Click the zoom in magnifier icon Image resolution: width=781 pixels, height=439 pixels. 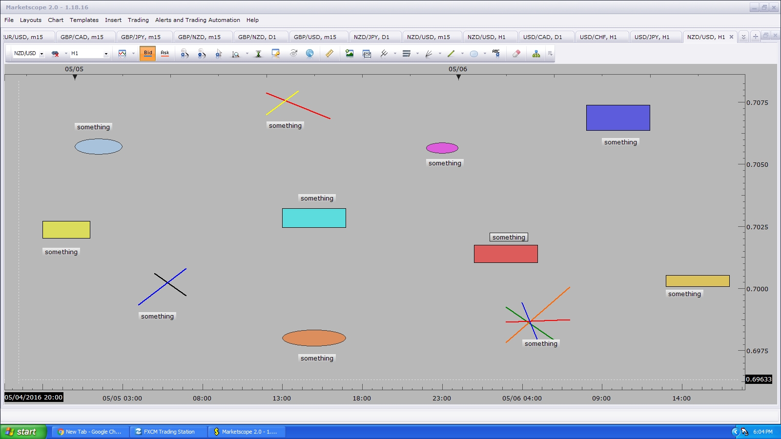point(185,54)
